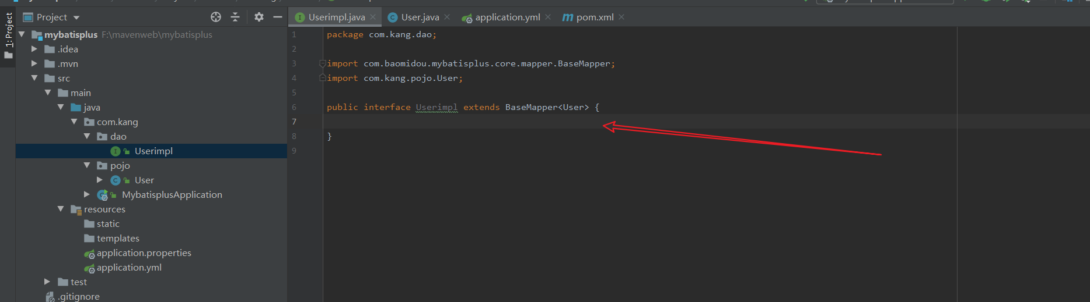
Task: Select the templates folder
Action: pos(118,238)
